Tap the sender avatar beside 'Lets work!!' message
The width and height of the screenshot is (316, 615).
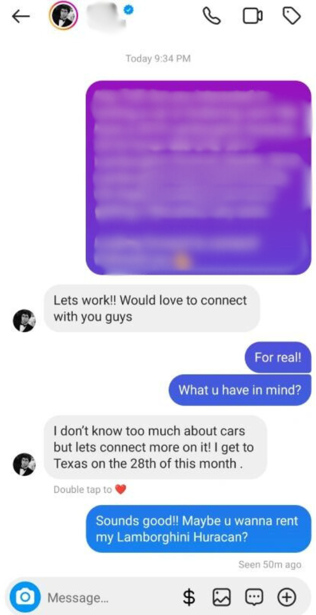(x=24, y=320)
